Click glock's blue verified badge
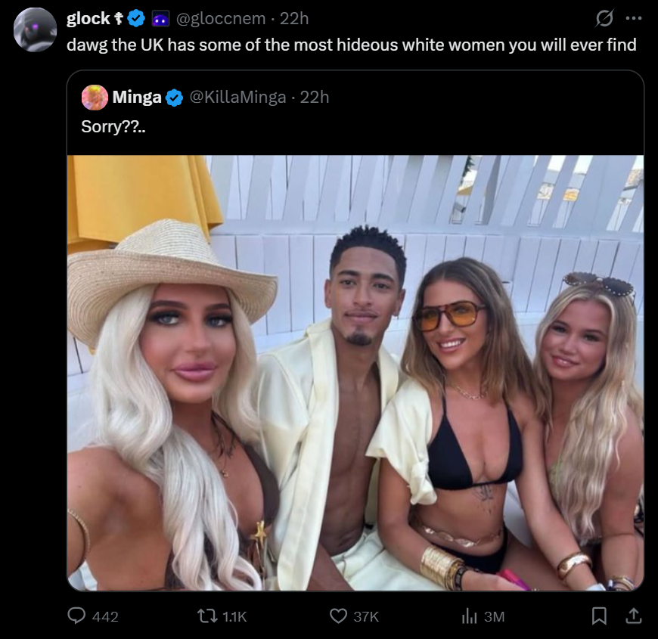Viewport: 658px width, 639px height. [136, 18]
